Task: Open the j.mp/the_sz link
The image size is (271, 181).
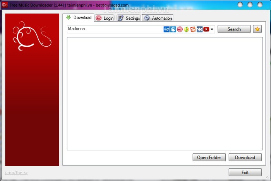Action: click(x=16, y=173)
